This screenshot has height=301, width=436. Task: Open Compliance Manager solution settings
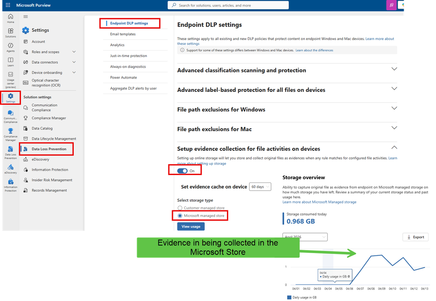pyautogui.click(x=49, y=118)
